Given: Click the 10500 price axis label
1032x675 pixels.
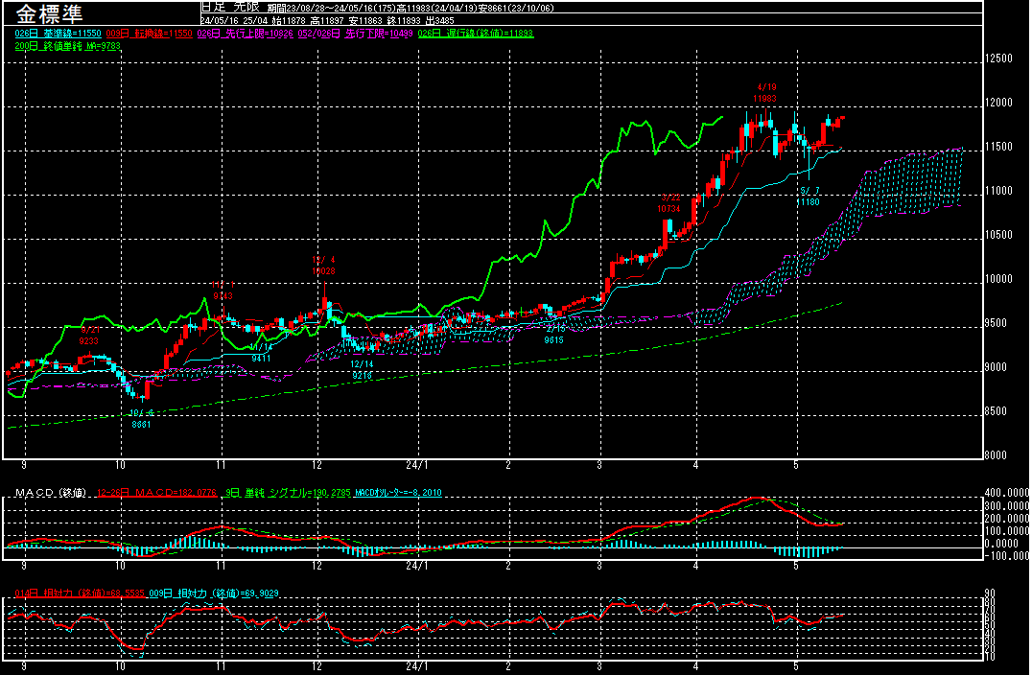Looking at the screenshot, I should coord(998,235).
